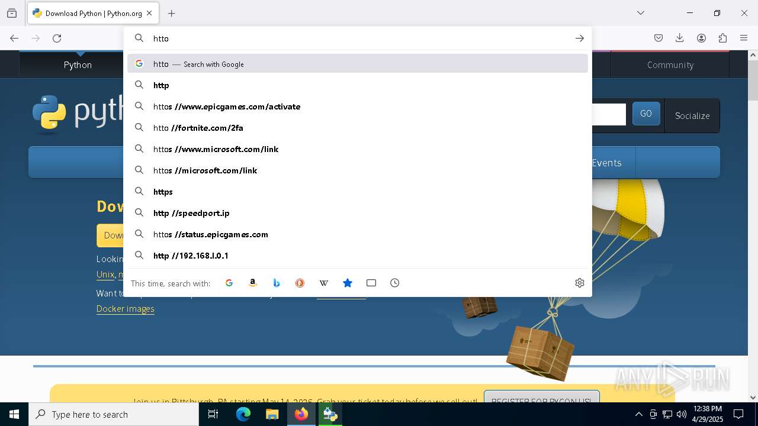The image size is (758, 426).
Task: Choose the 'https' suggestion
Action: (x=358, y=192)
